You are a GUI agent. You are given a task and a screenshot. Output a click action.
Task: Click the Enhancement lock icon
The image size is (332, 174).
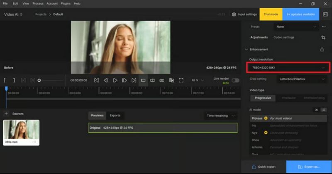[322, 50]
